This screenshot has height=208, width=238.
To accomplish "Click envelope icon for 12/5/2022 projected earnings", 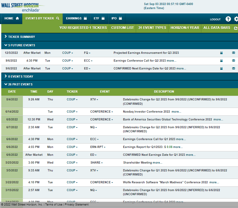I will [x=233, y=53].
